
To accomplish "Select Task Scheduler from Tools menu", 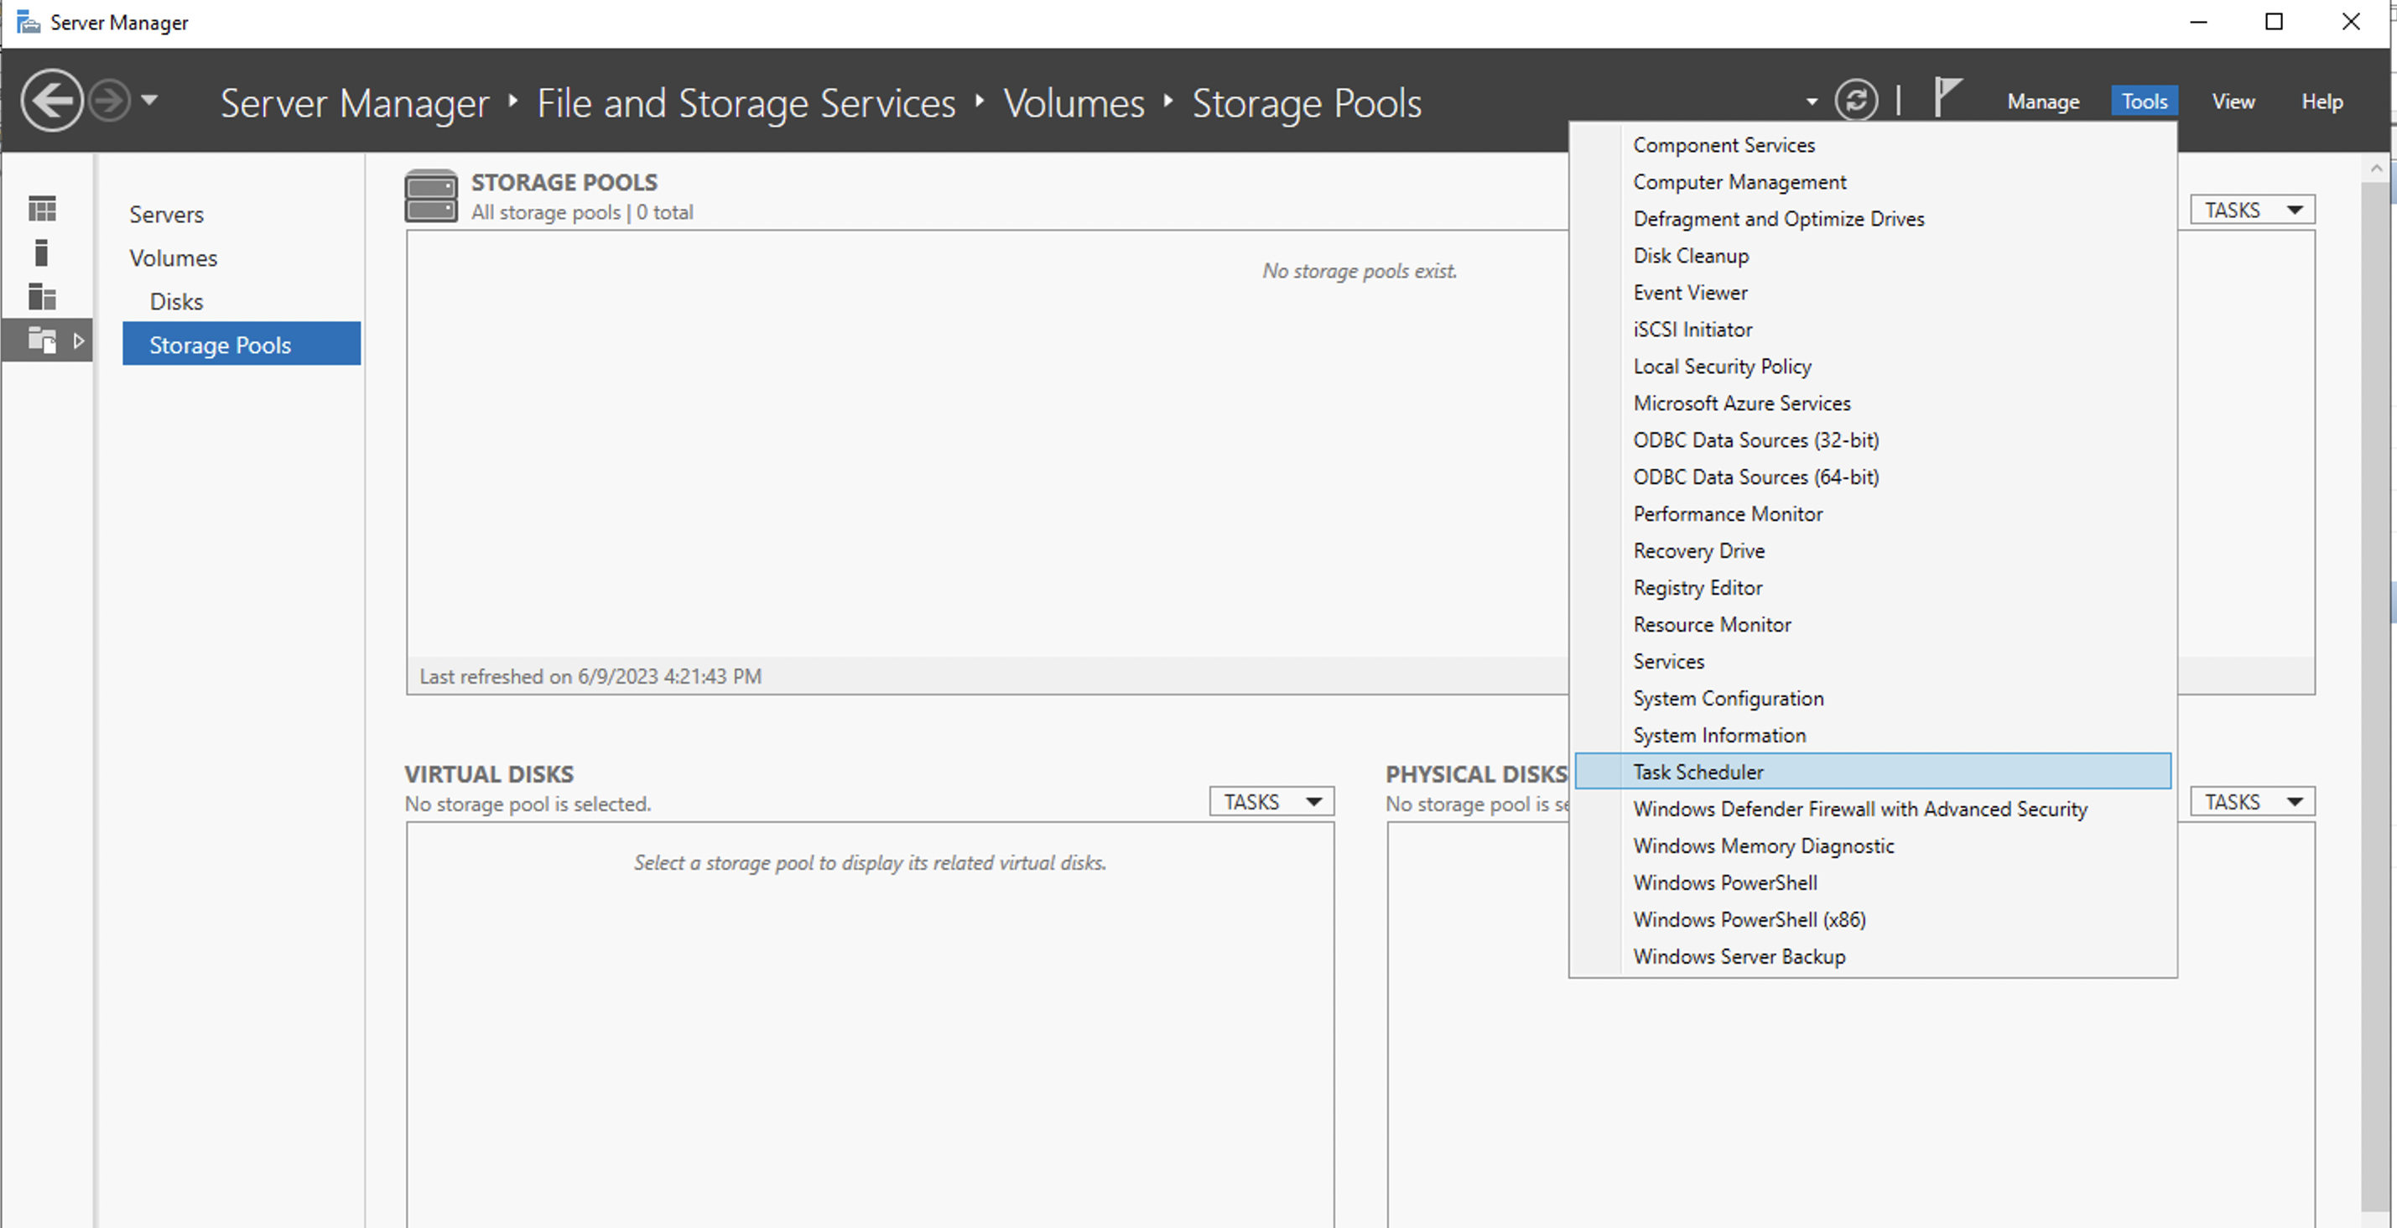I will click(x=1698, y=773).
